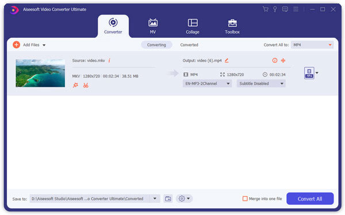The width and height of the screenshot is (345, 215).
Task: Click the MP4 film format icon
Action: 186,75
